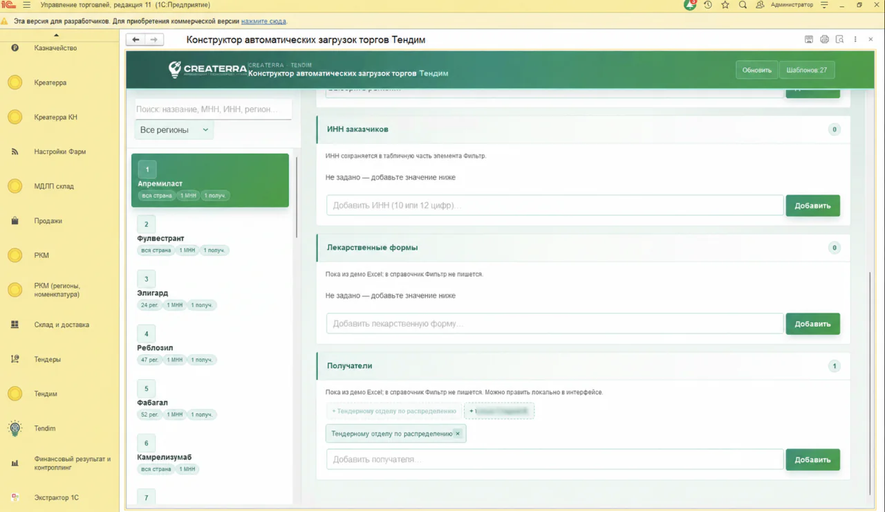Click the Экстрактор 1С icon
The image size is (885, 512).
15,497
